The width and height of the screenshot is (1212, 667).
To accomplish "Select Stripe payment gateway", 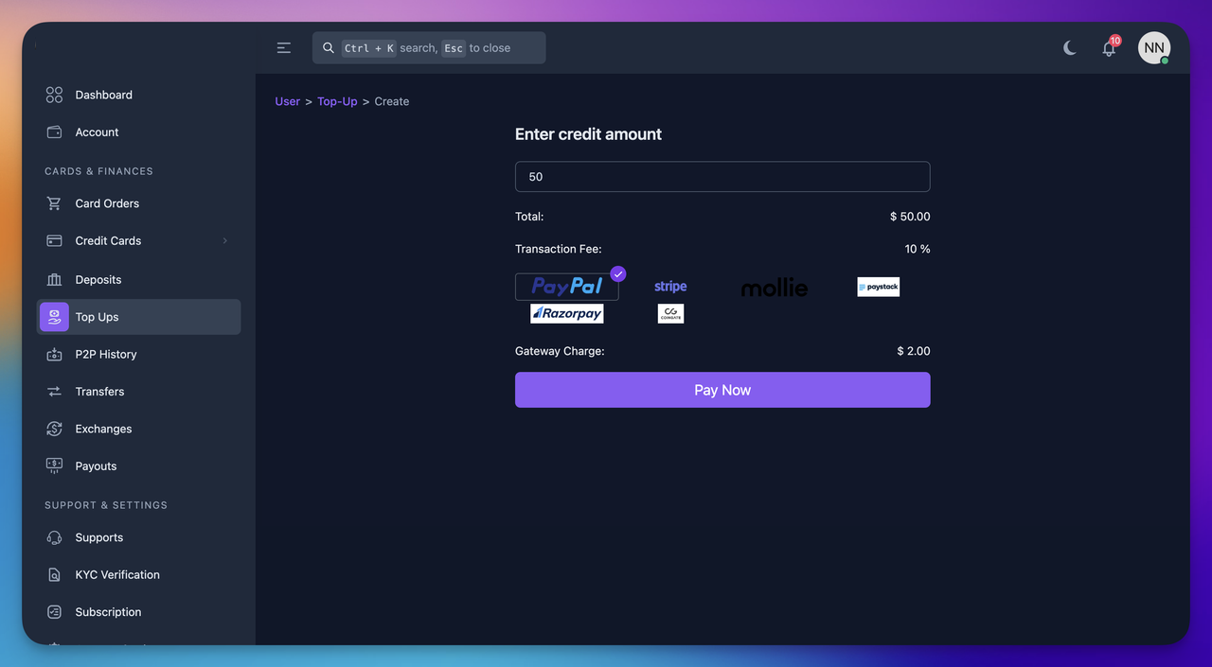I will [x=670, y=287].
